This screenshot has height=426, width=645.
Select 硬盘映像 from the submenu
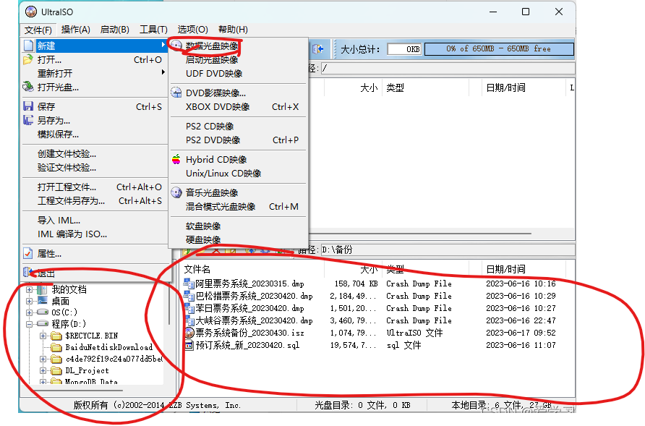click(238, 239)
